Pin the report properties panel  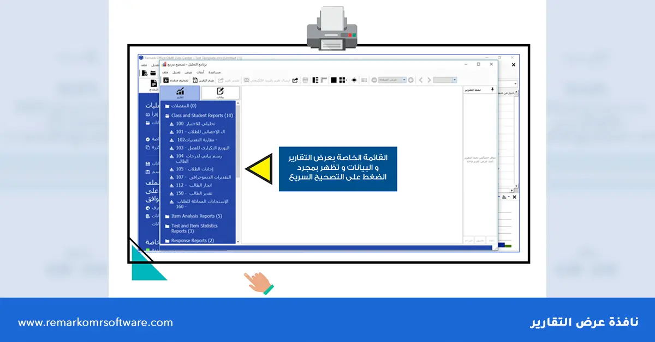[x=492, y=89]
